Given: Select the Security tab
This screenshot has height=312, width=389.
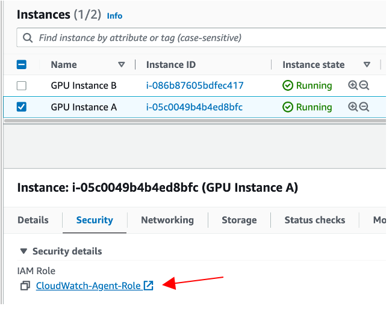Looking at the screenshot, I should point(95,220).
